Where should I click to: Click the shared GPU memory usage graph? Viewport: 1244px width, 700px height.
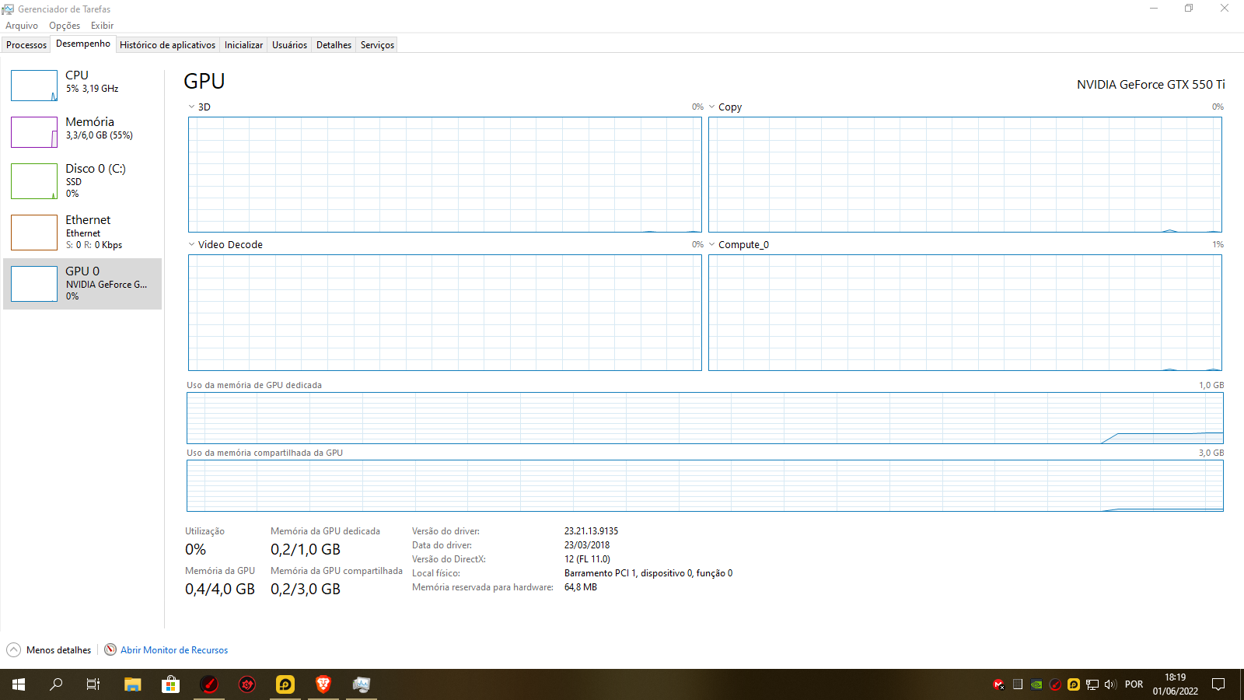(x=704, y=485)
